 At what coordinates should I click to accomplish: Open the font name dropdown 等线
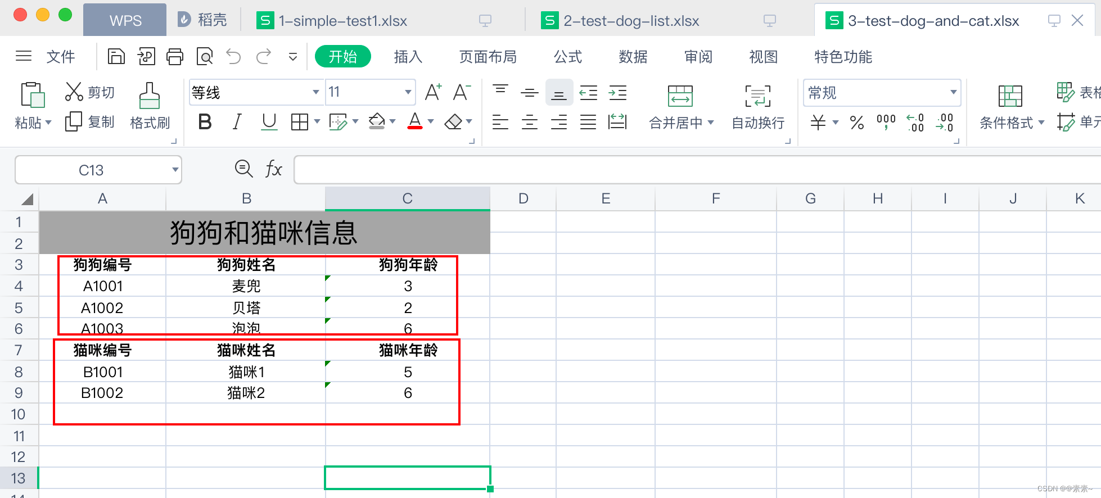pyautogui.click(x=316, y=92)
